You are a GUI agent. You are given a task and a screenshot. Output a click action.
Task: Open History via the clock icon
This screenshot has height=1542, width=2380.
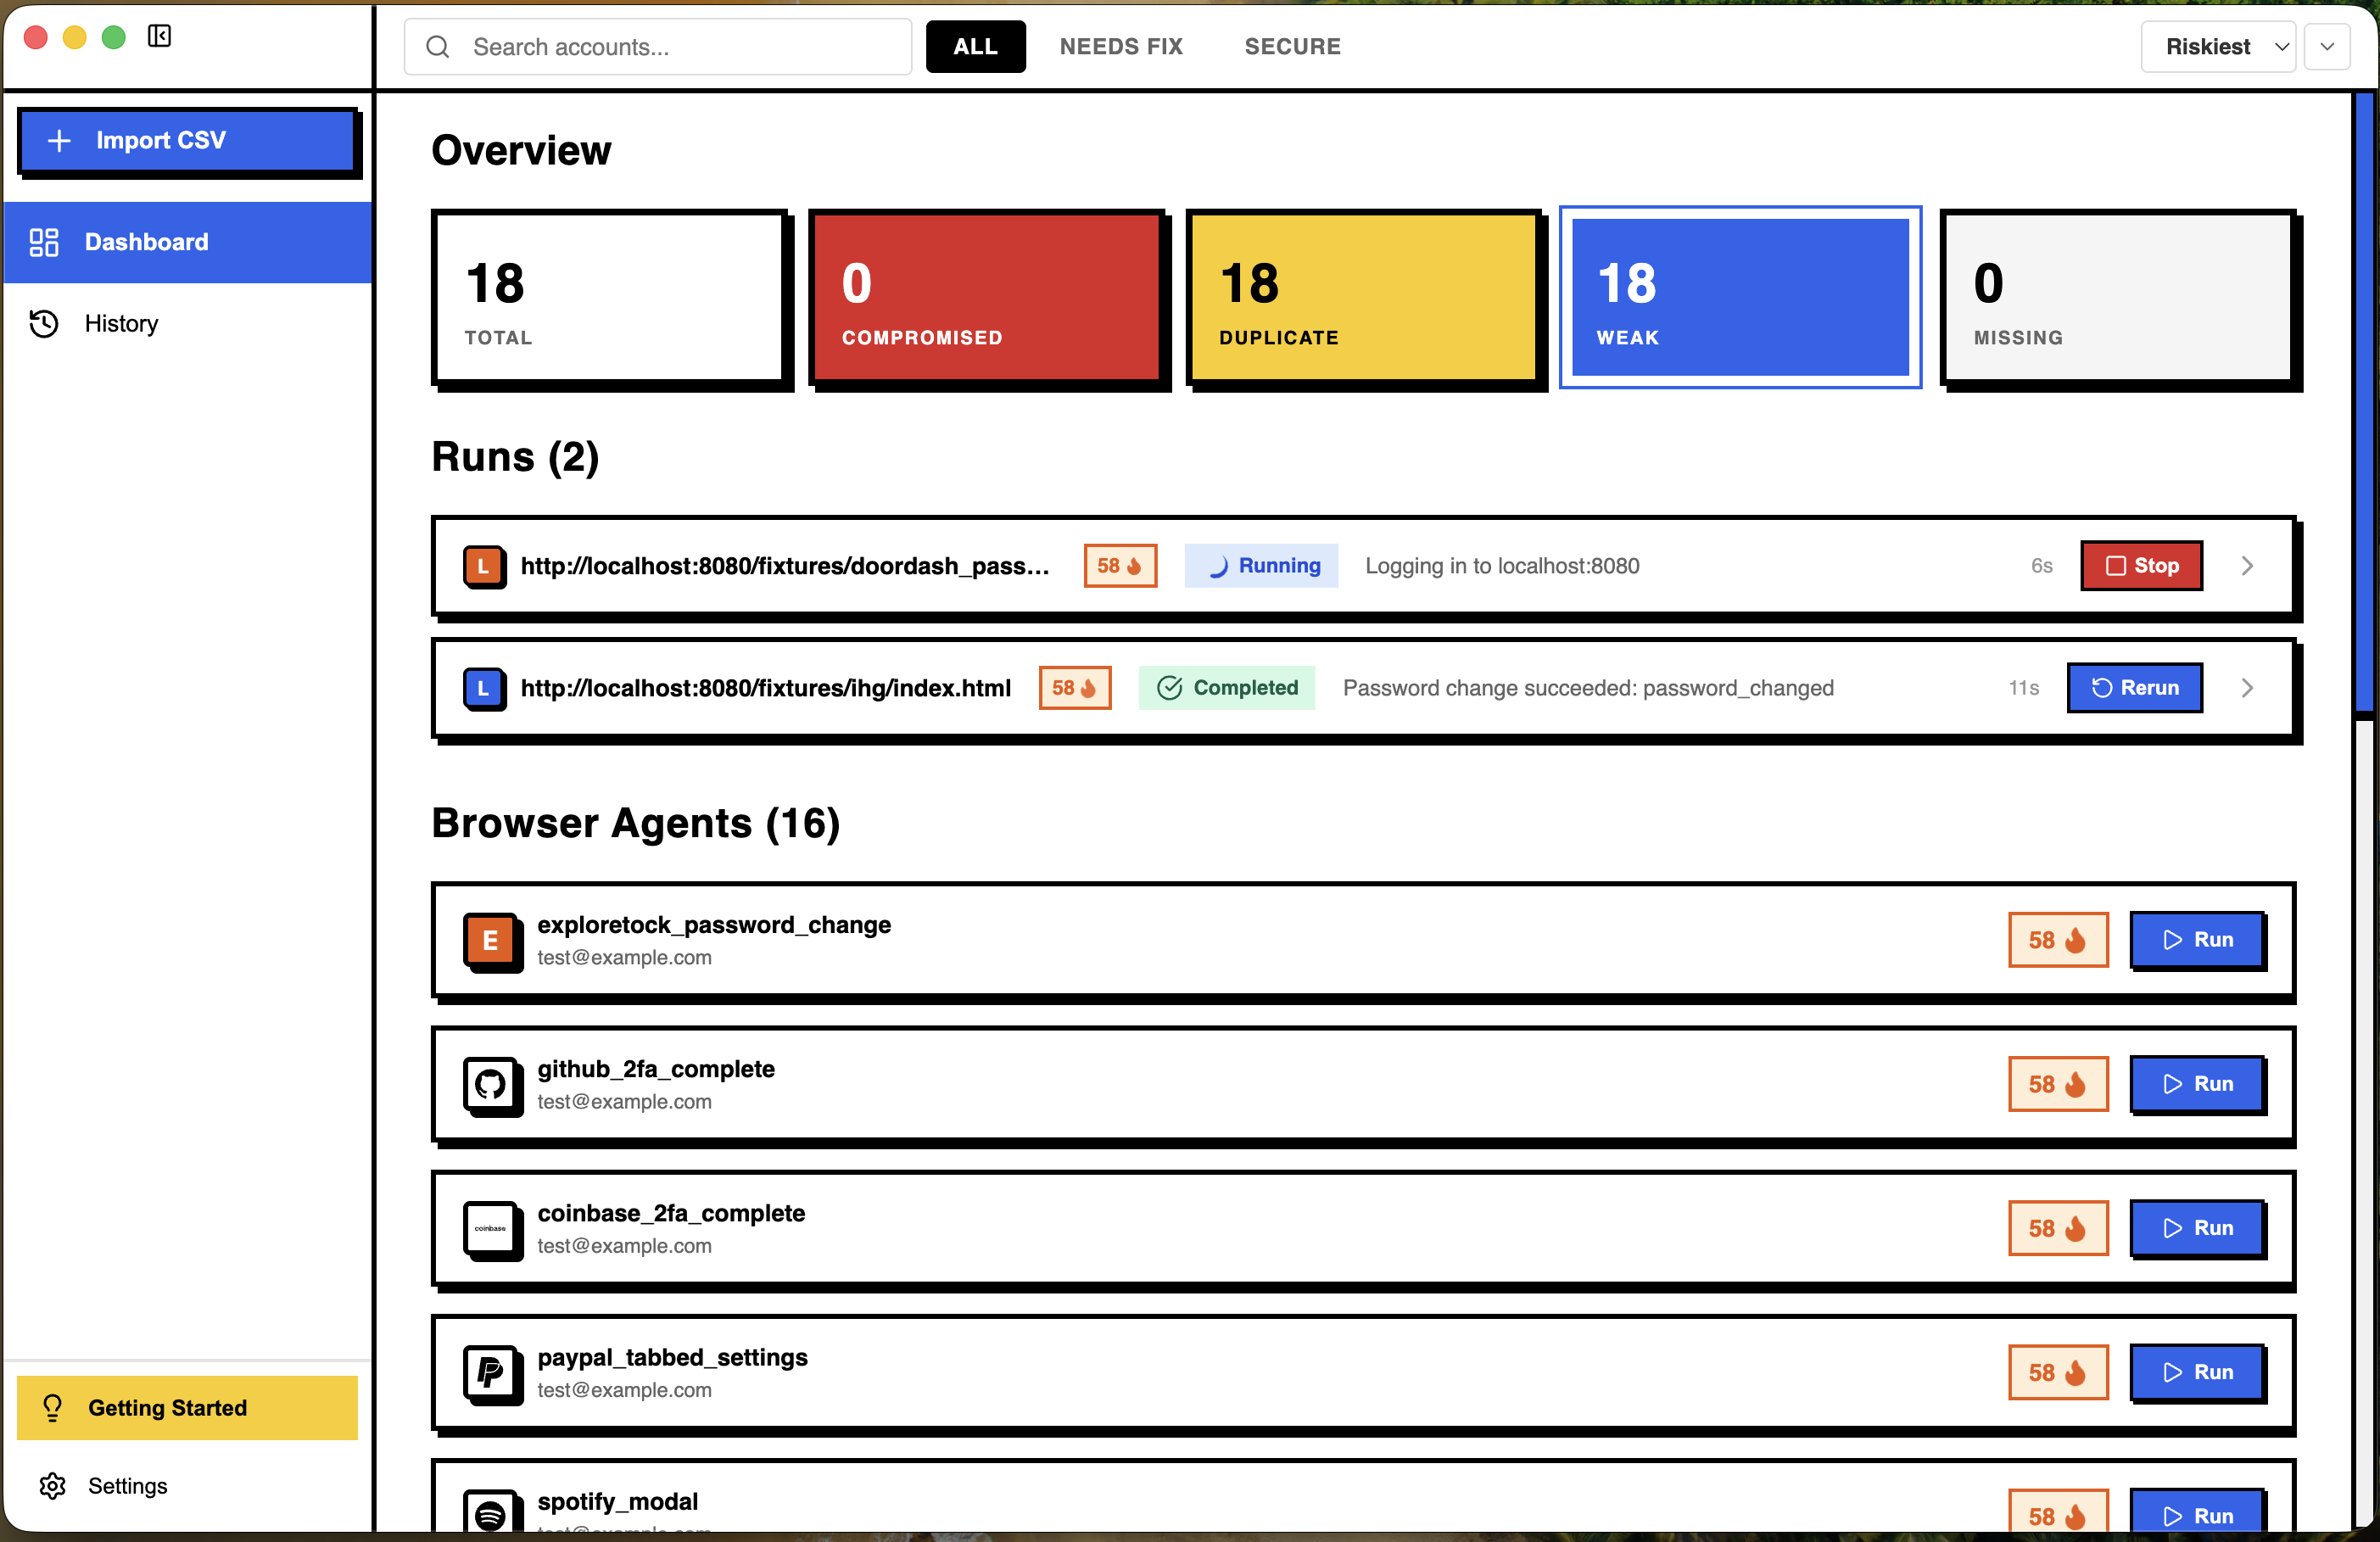tap(44, 323)
